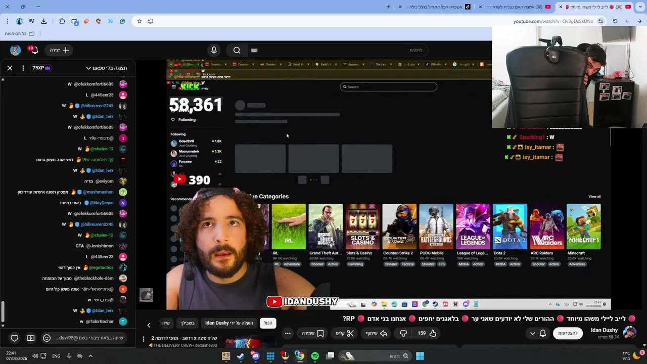The height and width of the screenshot is (364, 647).
Task: Open the browser downloads icon
Action: pyautogui.click(x=43, y=21)
